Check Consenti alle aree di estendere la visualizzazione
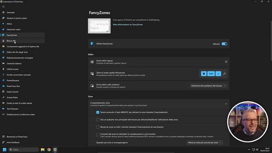The height and width of the screenshot is (153, 272). [98, 135]
